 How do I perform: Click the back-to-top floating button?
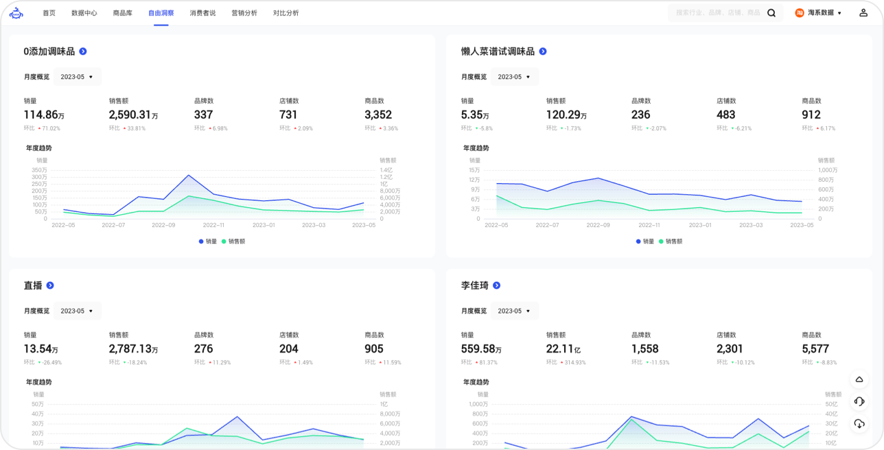[x=859, y=379]
